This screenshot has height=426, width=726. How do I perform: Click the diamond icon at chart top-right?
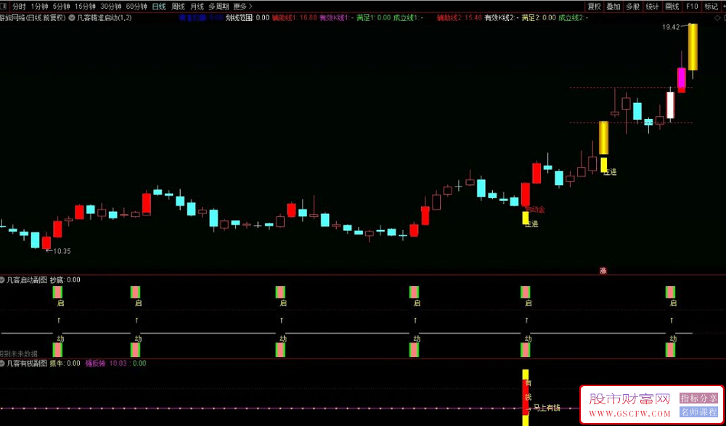pyautogui.click(x=717, y=18)
